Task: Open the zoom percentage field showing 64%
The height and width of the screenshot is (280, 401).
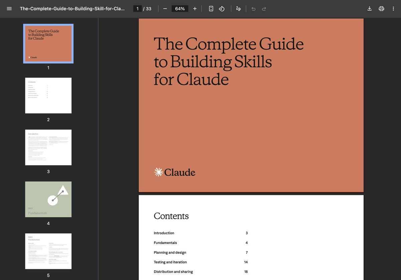Action: (x=180, y=9)
